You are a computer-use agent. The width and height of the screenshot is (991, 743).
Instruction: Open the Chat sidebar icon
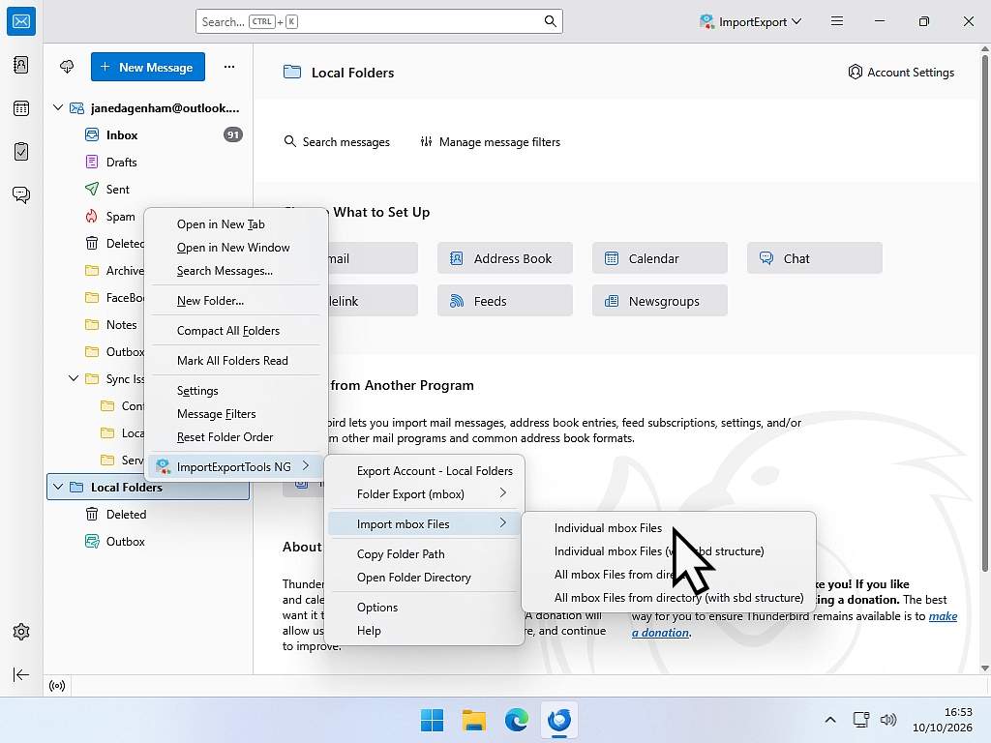(x=21, y=194)
